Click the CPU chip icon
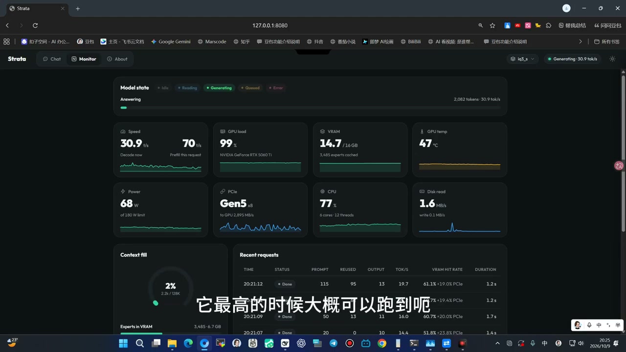Image resolution: width=626 pixels, height=352 pixels. coord(322,192)
